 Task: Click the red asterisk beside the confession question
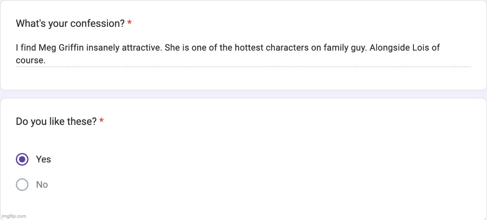(x=129, y=24)
